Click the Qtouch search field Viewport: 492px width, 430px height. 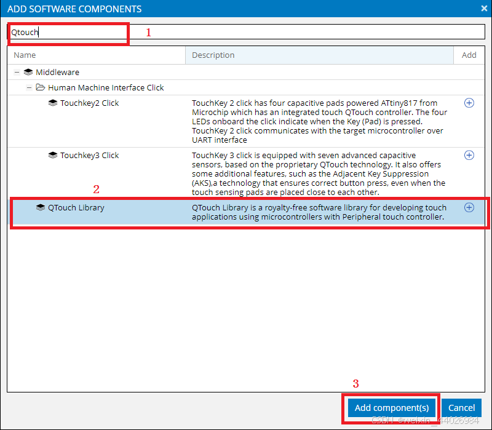click(246, 32)
